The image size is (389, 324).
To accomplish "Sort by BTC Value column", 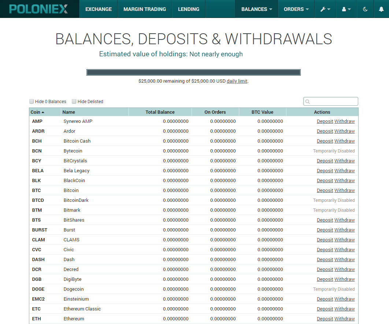I will click(x=263, y=112).
